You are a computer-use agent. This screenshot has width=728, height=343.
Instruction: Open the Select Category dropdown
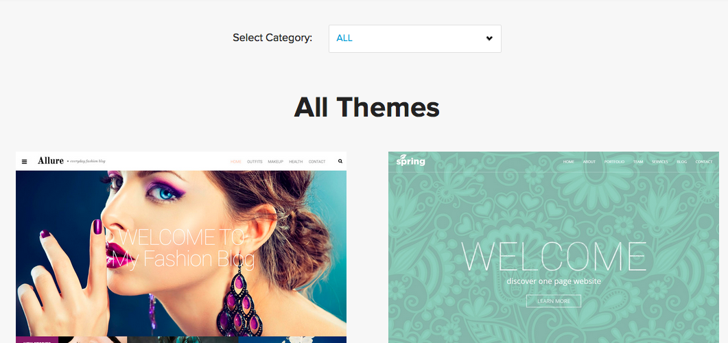[414, 38]
